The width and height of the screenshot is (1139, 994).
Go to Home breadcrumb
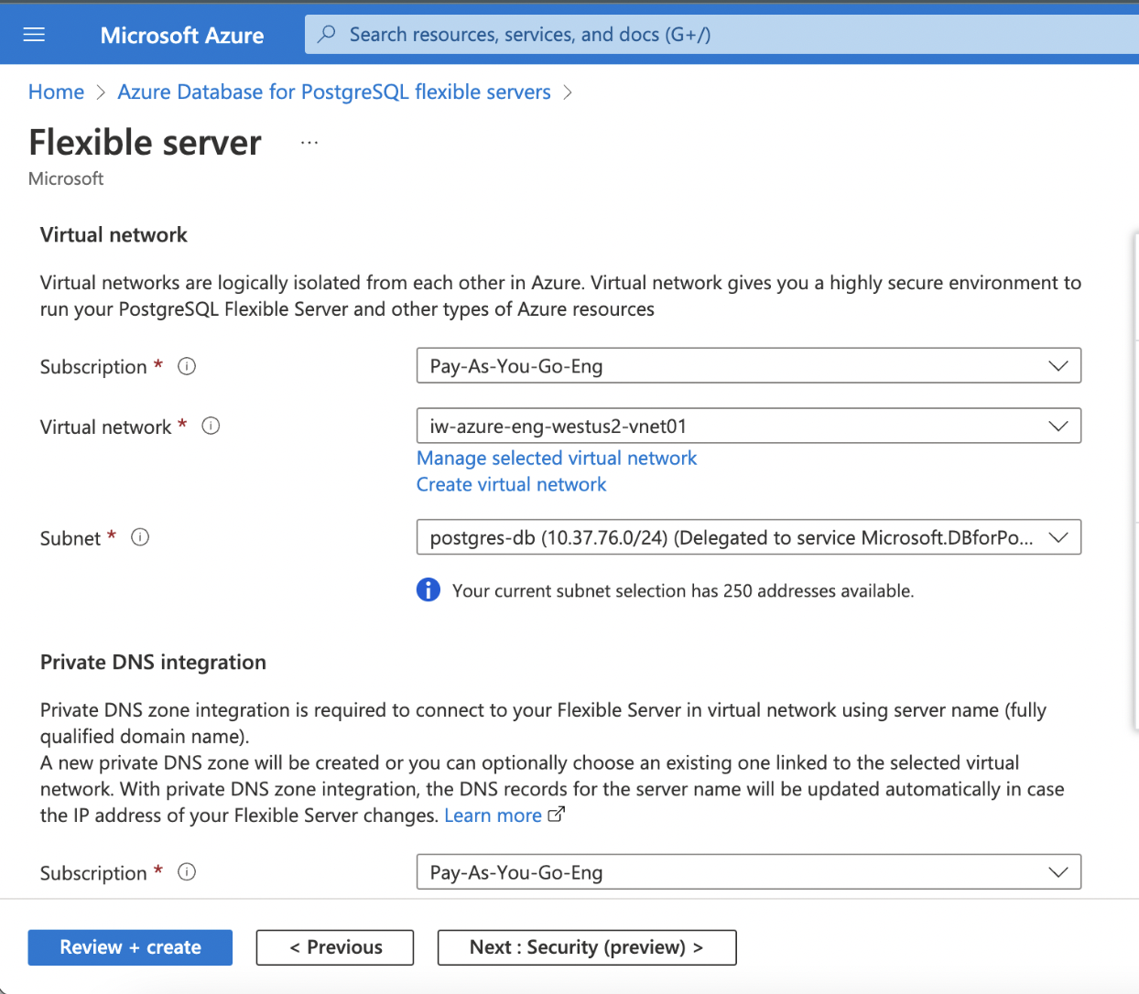click(56, 92)
